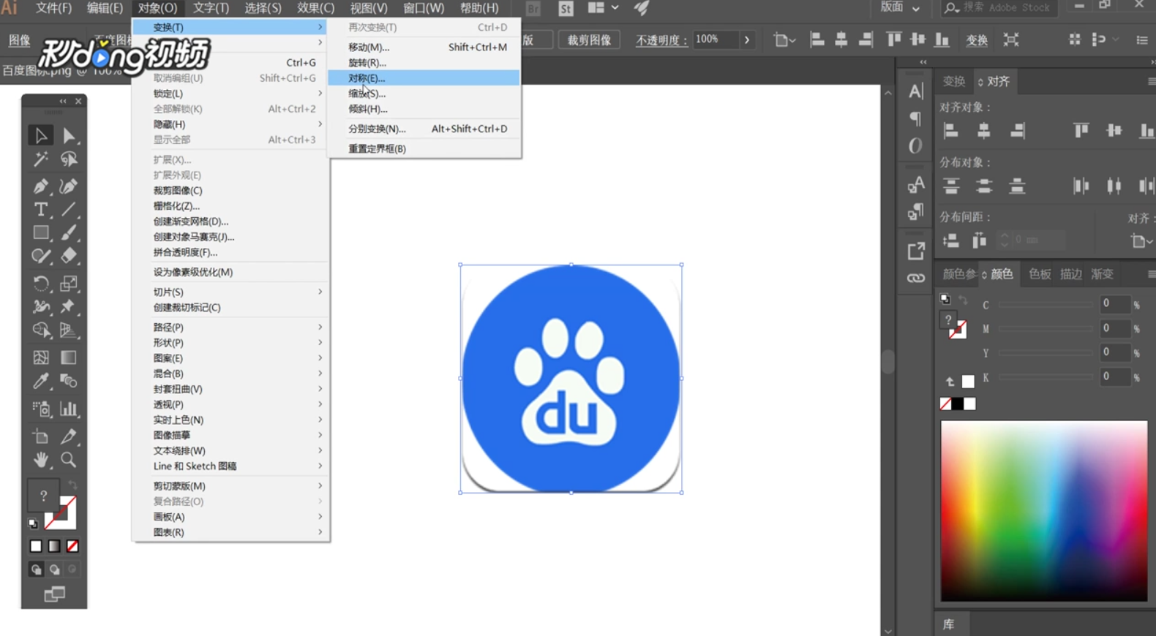Click Vertical Distribute Center icon
Viewport: 1156px width, 636px height.
(x=984, y=186)
